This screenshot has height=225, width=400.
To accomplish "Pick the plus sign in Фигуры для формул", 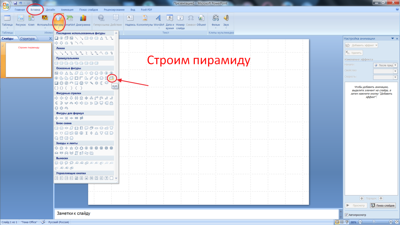I will tap(56, 118).
